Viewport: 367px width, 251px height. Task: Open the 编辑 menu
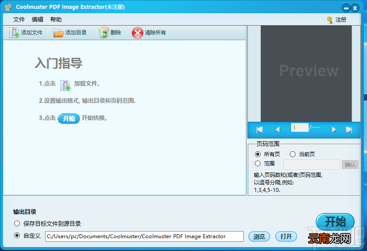(38, 20)
